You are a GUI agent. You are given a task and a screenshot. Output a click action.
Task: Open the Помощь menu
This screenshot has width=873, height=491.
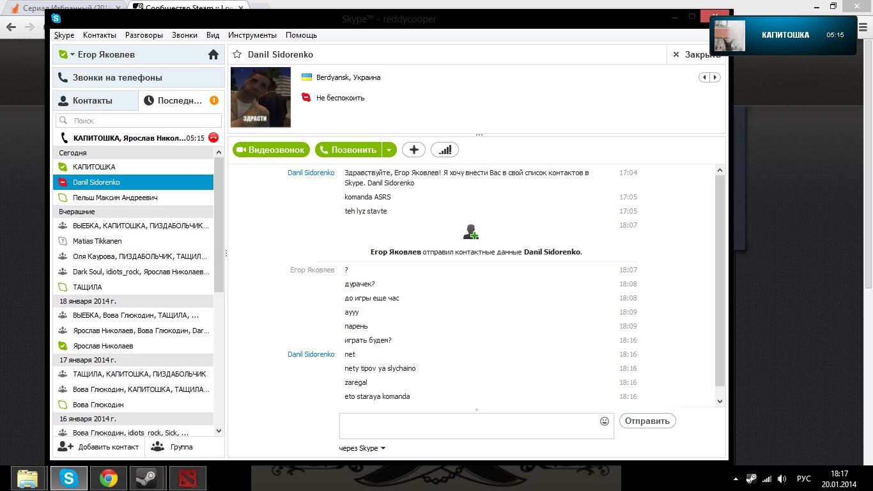coord(301,35)
